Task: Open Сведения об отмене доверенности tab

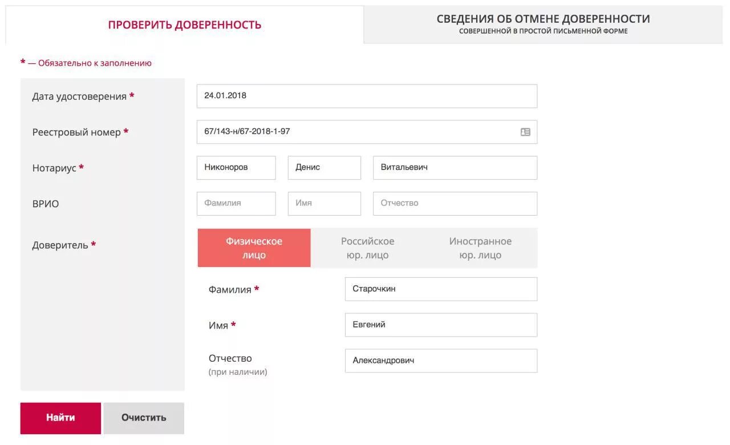Action: pyautogui.click(x=543, y=24)
